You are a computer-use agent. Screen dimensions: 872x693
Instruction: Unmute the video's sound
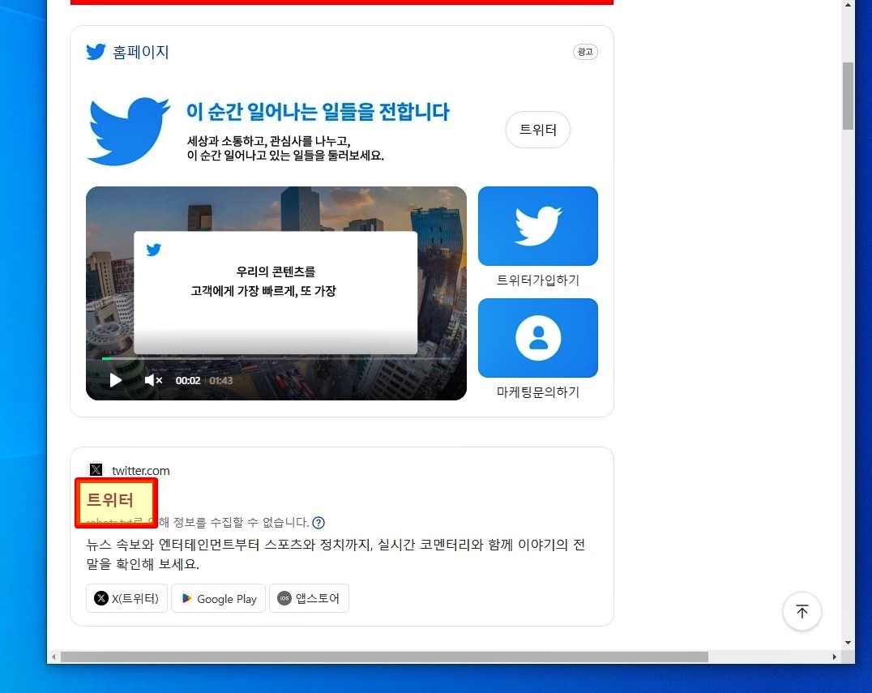153,380
